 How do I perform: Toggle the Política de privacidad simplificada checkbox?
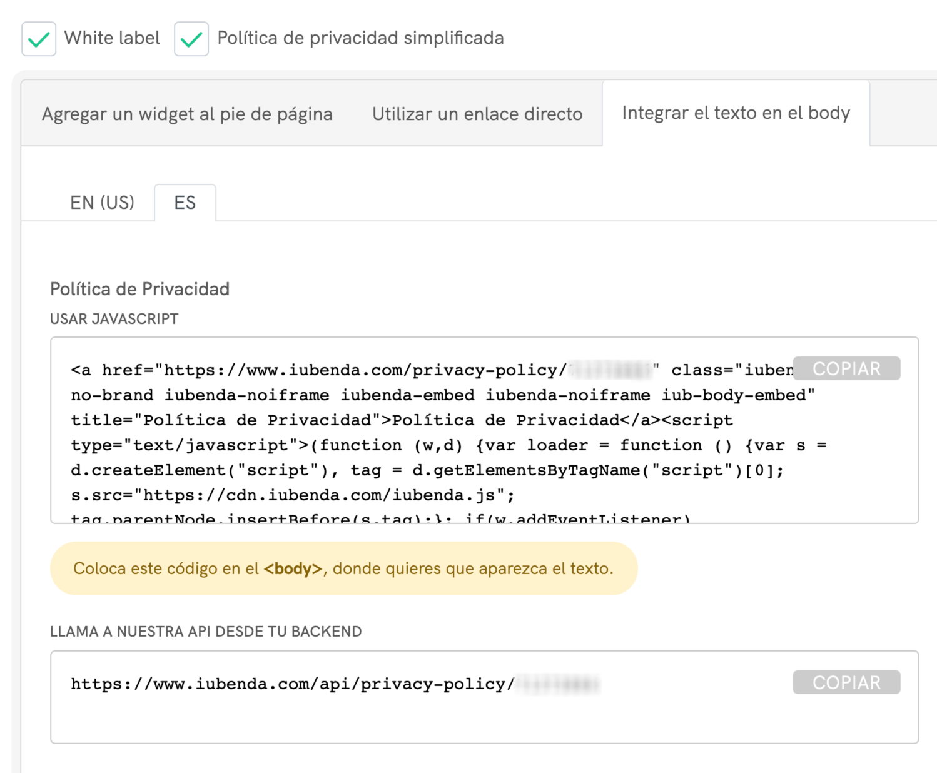(x=191, y=39)
